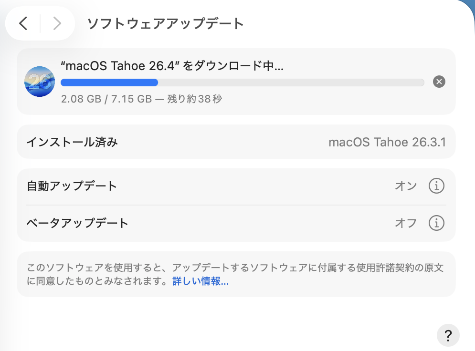This screenshot has height=351, width=475.
Task: Click the blue download progress bar
Action: pos(110,83)
